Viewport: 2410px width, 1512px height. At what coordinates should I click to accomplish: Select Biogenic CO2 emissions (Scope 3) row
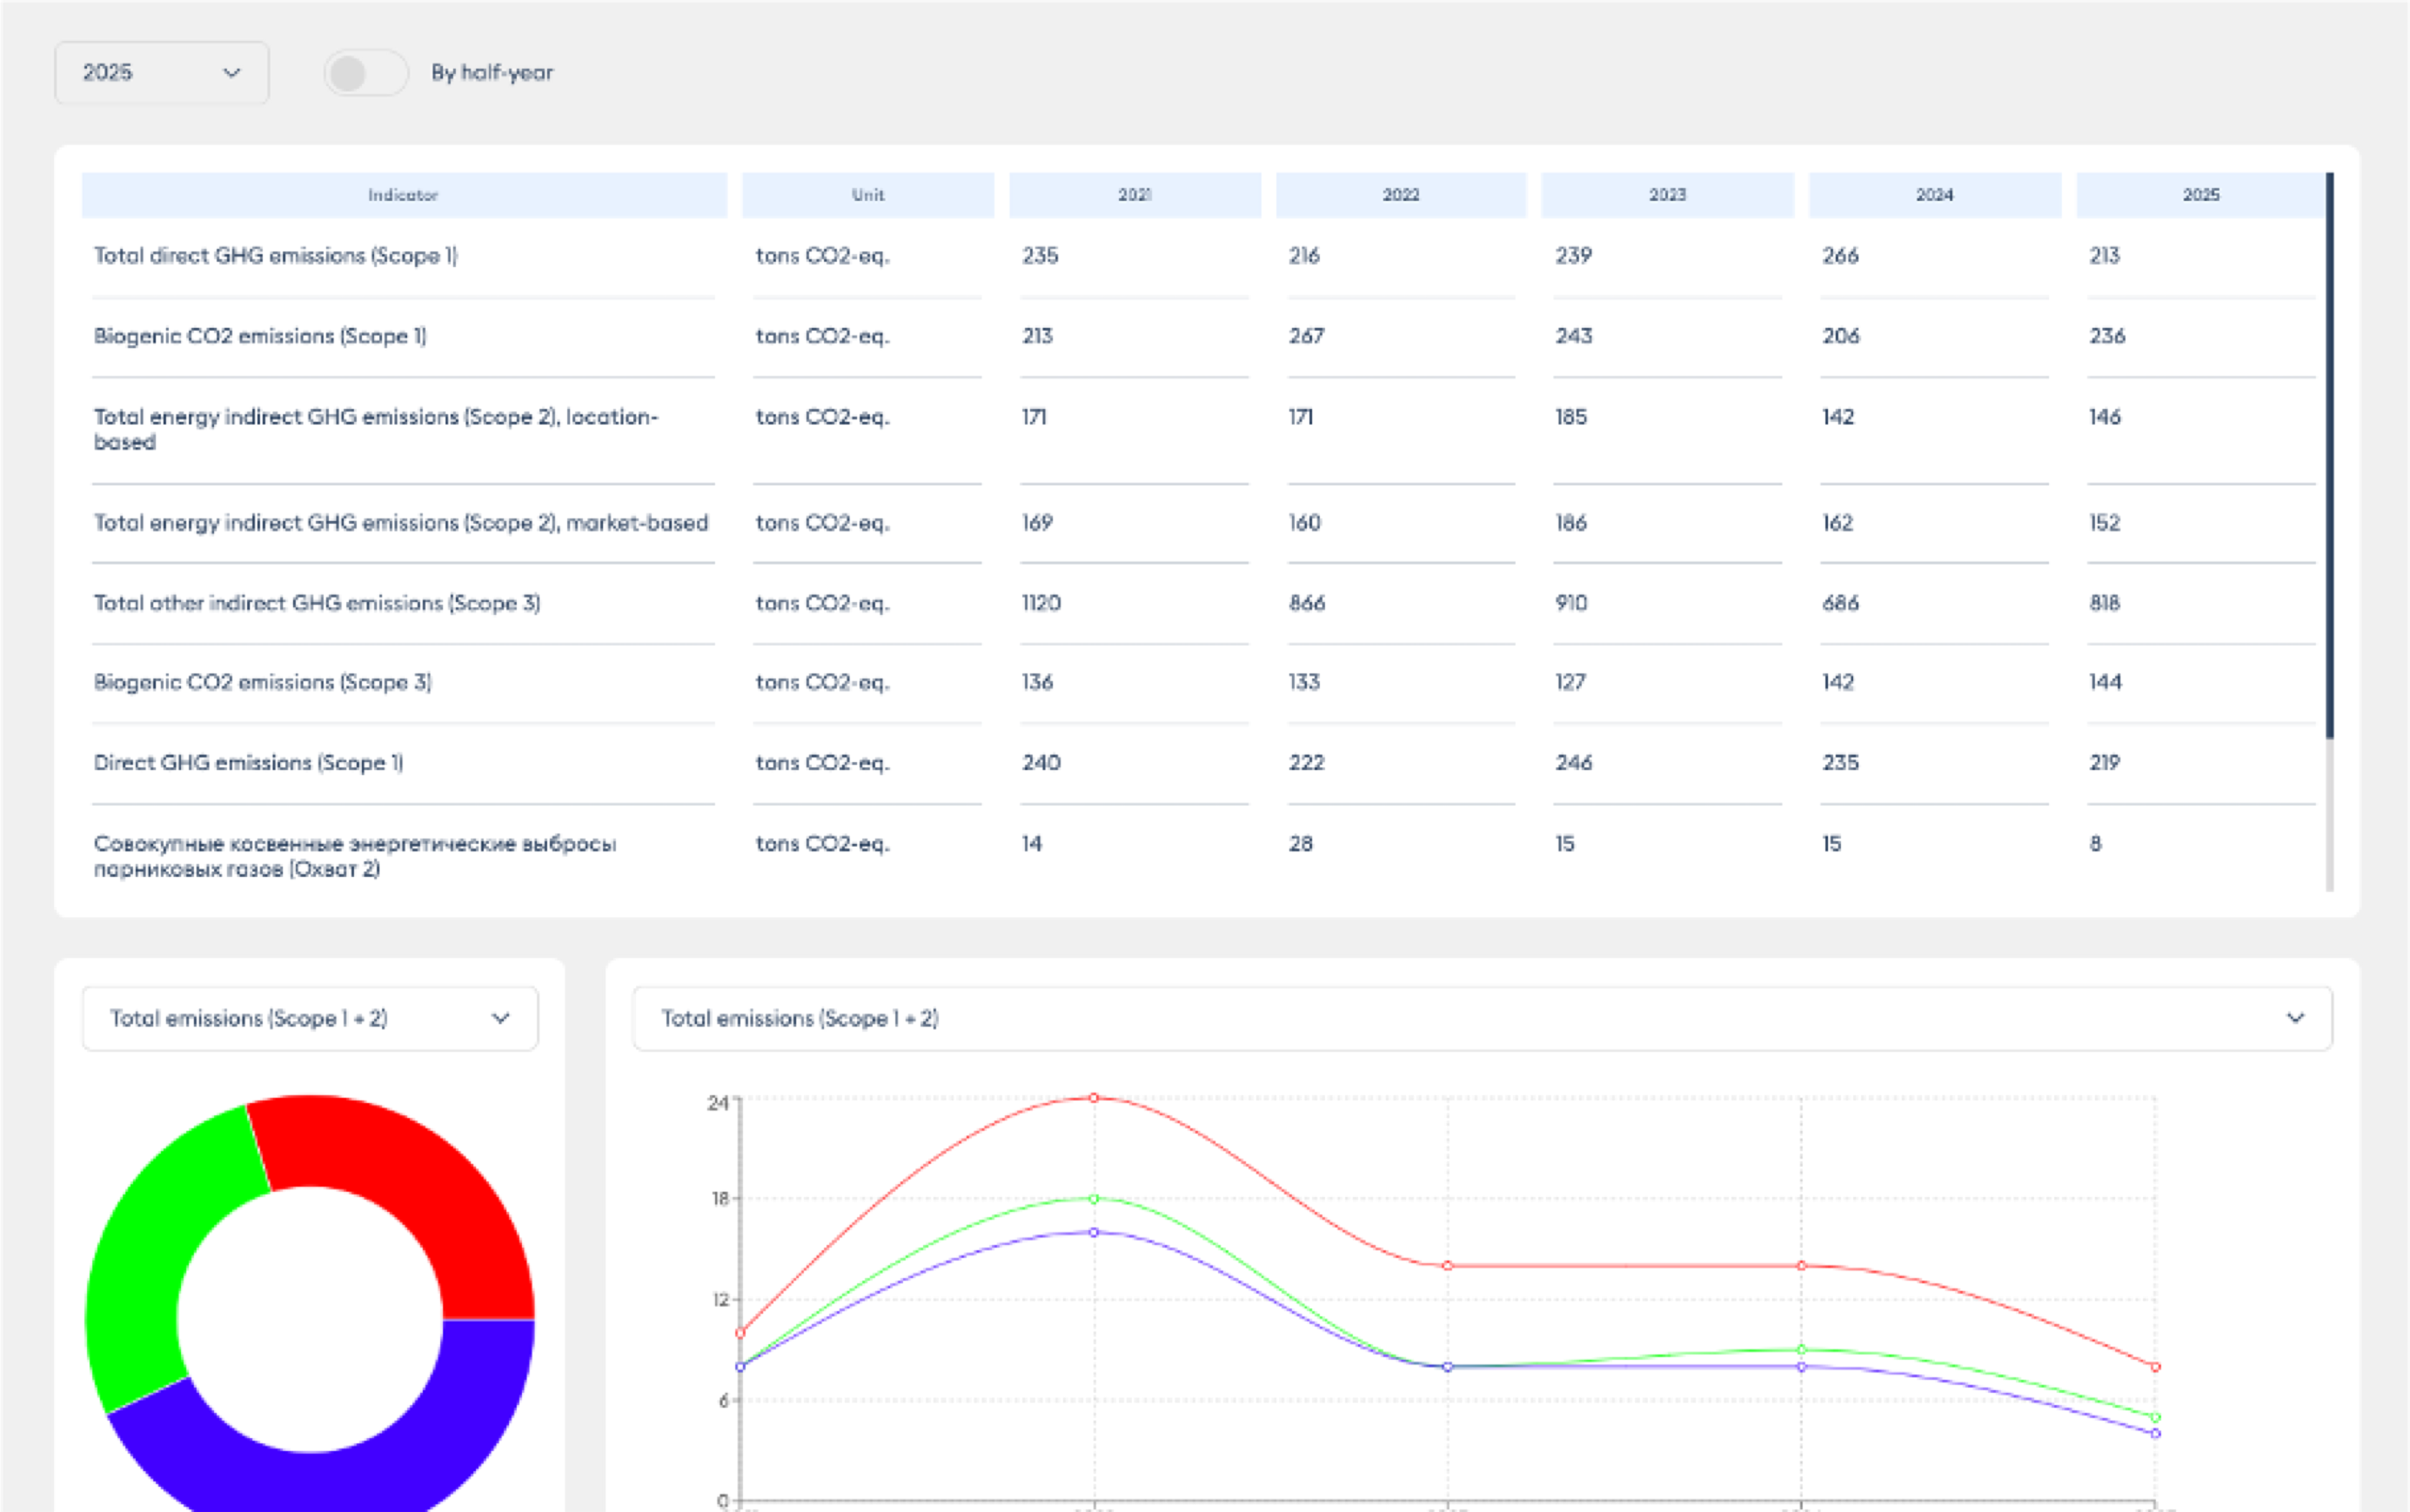[263, 682]
